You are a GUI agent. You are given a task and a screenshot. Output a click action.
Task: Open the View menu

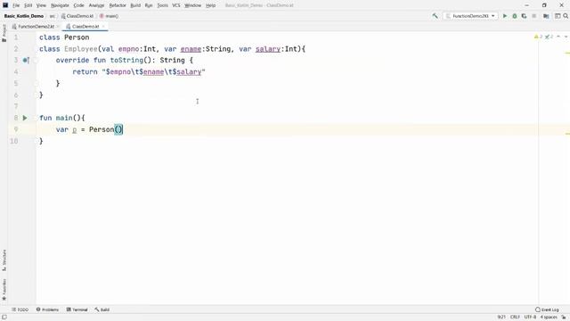41,5
